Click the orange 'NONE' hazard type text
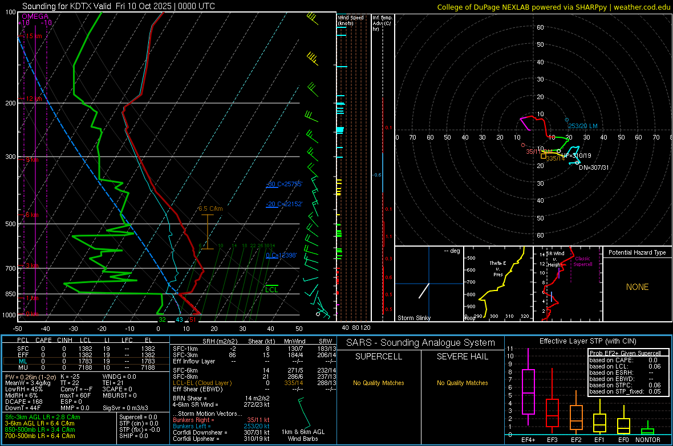This screenshot has width=673, height=446. coord(637,287)
